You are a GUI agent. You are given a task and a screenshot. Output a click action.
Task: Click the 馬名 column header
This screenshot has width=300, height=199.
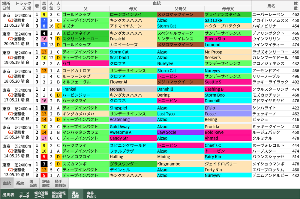click(271, 6)
